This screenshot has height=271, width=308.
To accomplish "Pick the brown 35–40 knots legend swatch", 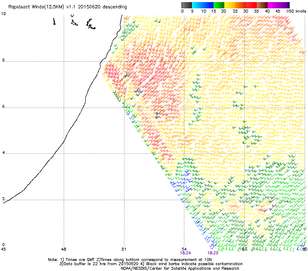I will pyautogui.click(x=262, y=5).
